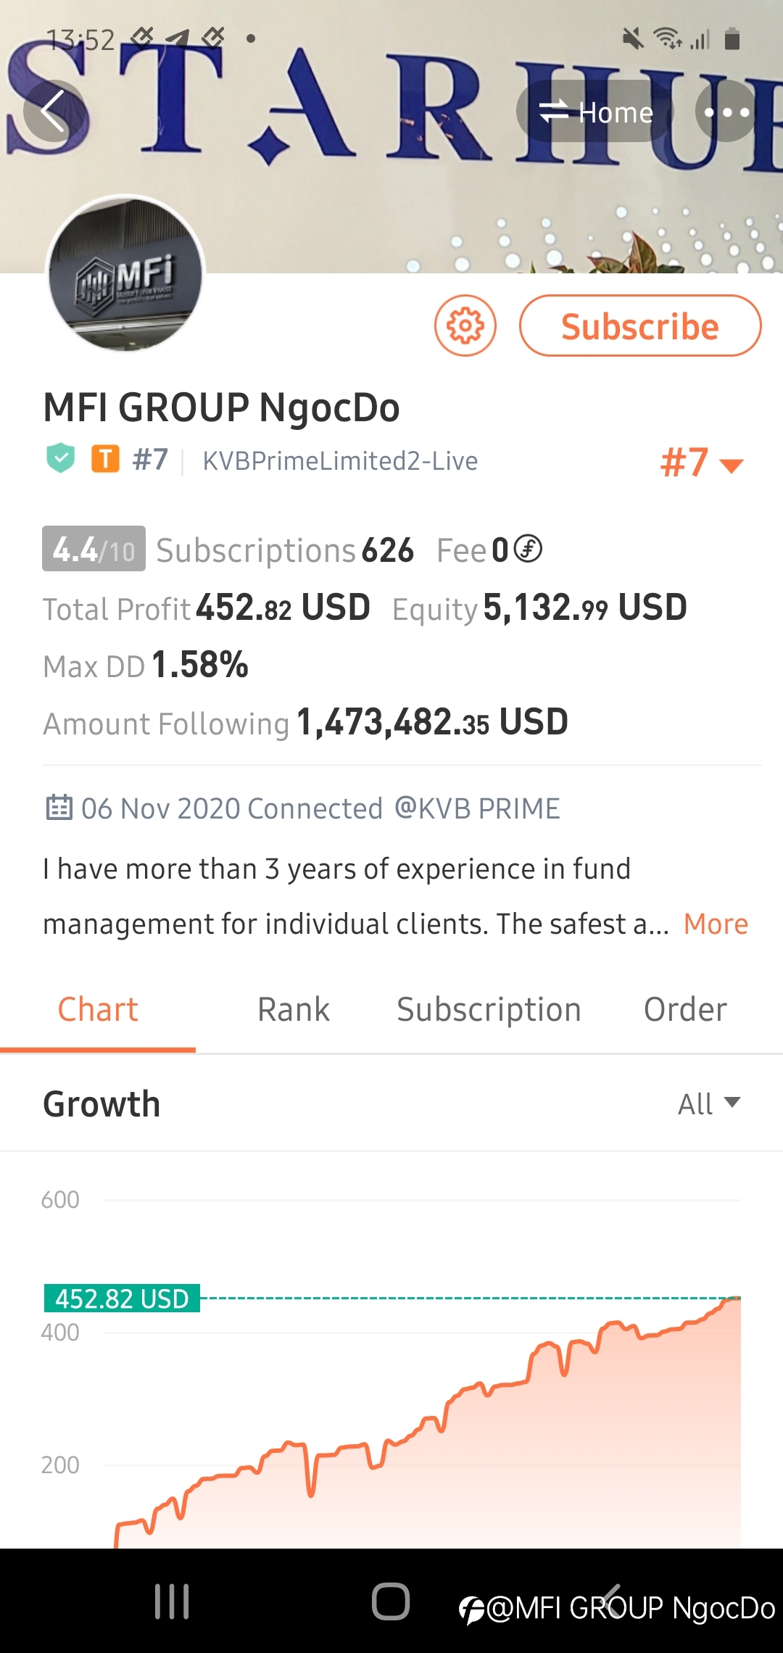
Task: Tap the 452.82 USD chart marker label
Action: 122,1298
